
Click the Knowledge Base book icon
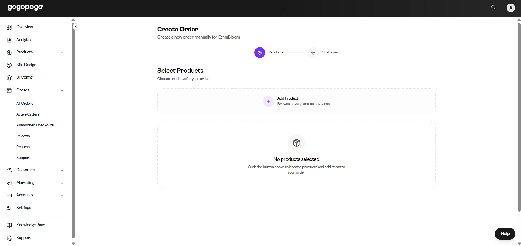click(x=9, y=225)
